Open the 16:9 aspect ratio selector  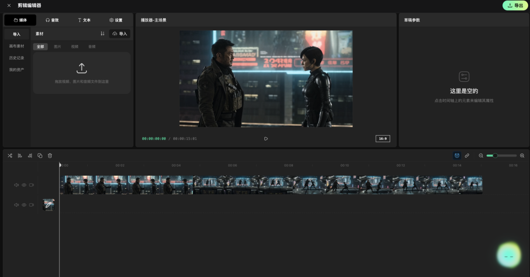383,138
